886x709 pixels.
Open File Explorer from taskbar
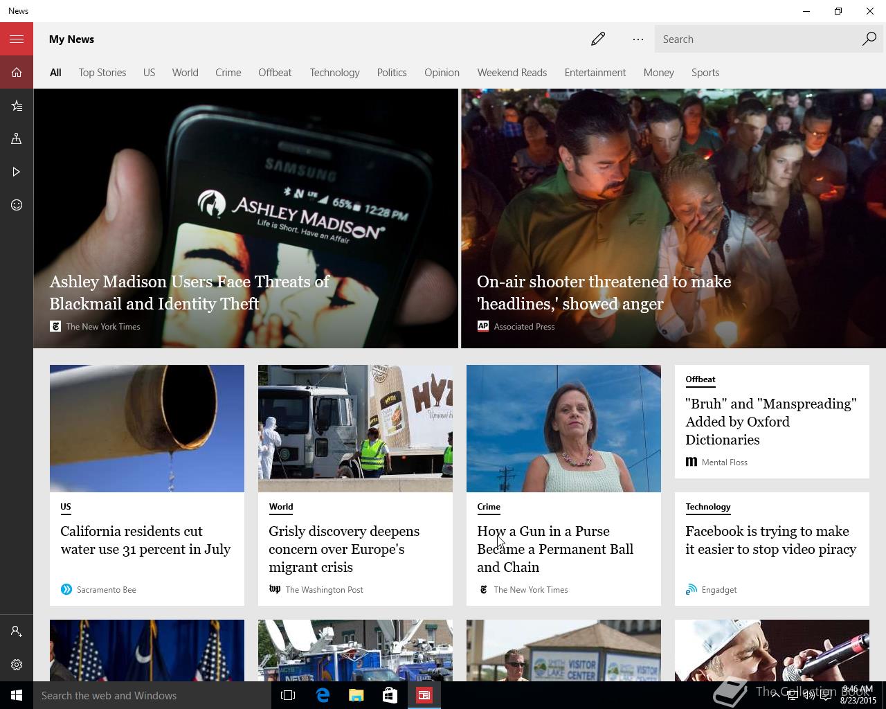coord(356,695)
